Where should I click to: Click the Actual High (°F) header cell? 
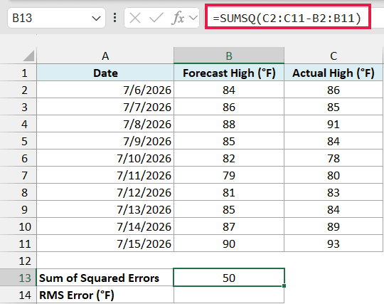coord(334,73)
